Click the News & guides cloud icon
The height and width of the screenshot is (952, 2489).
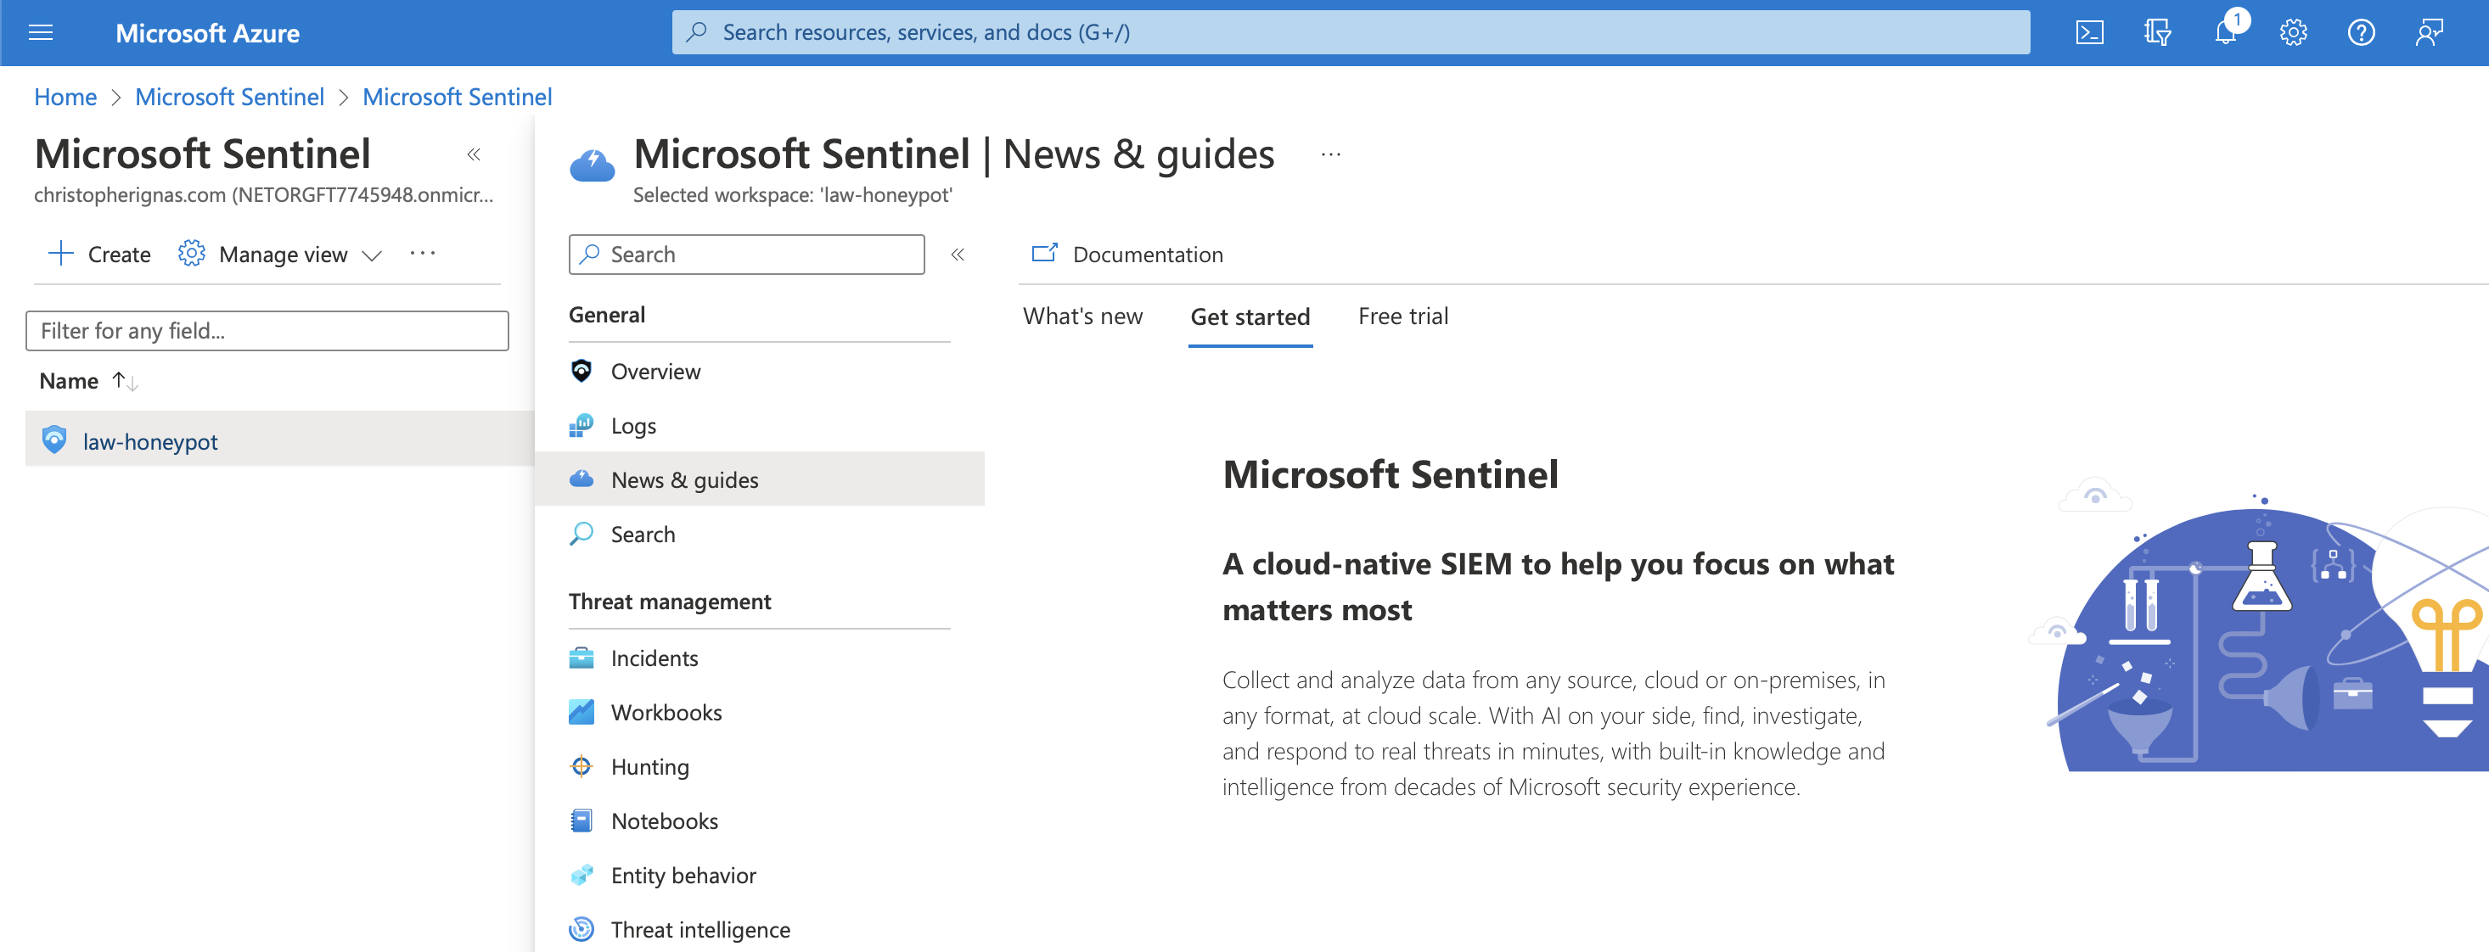point(581,479)
